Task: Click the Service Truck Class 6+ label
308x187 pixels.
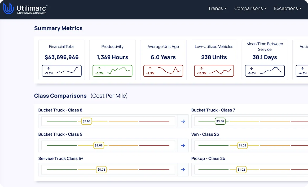Action: [61, 159]
